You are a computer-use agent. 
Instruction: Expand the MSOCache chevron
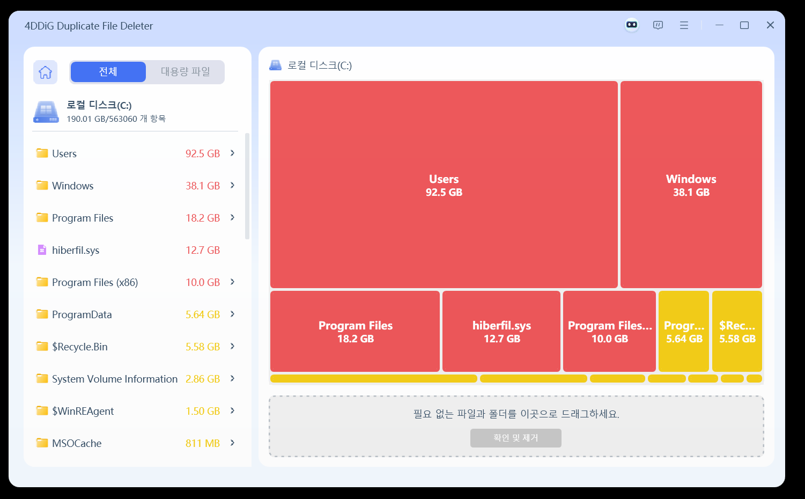[x=232, y=443]
